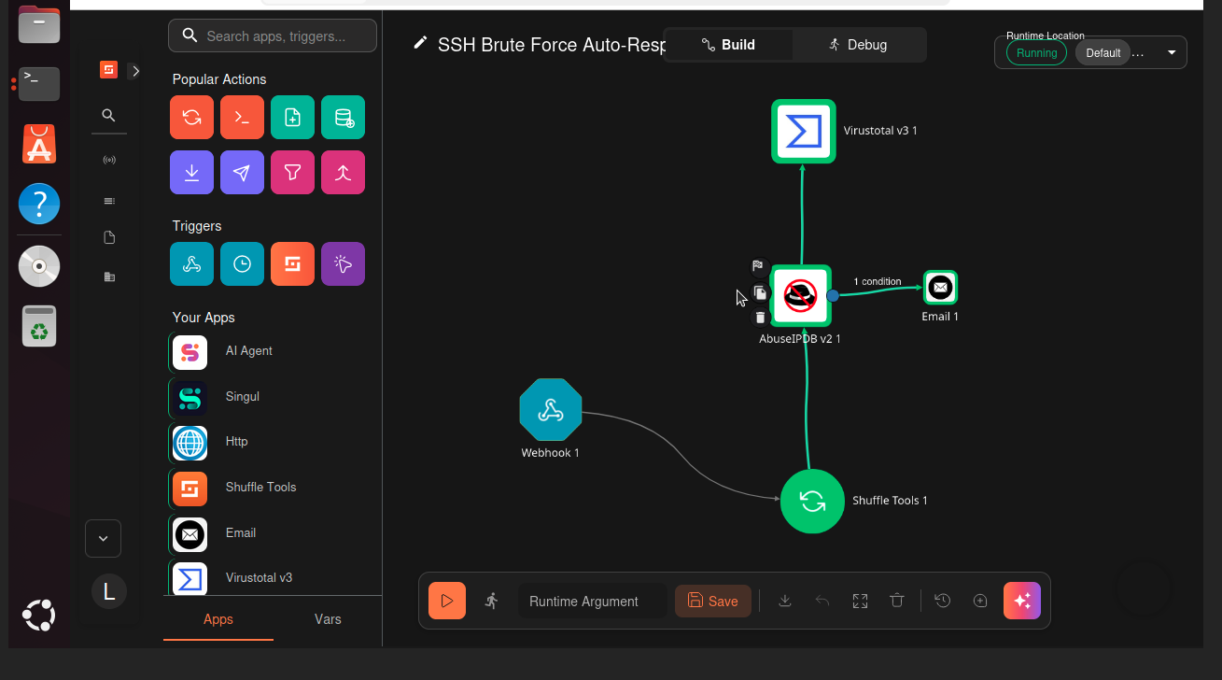Add the filter funnel popular action
This screenshot has width=1222, height=680.
point(292,173)
